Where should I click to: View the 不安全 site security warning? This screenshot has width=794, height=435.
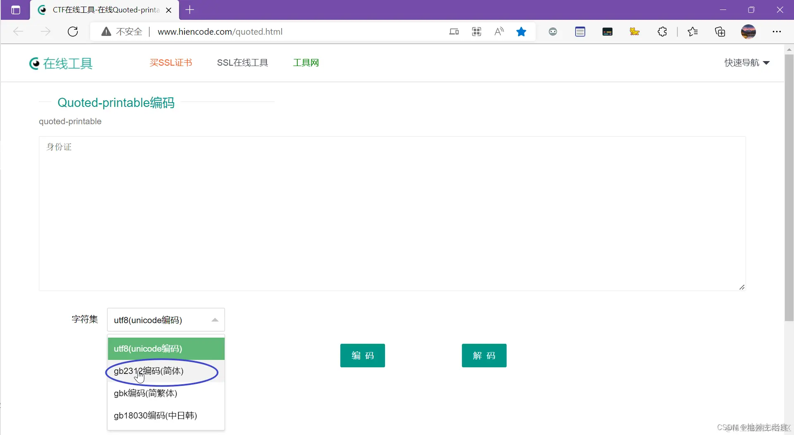[122, 32]
